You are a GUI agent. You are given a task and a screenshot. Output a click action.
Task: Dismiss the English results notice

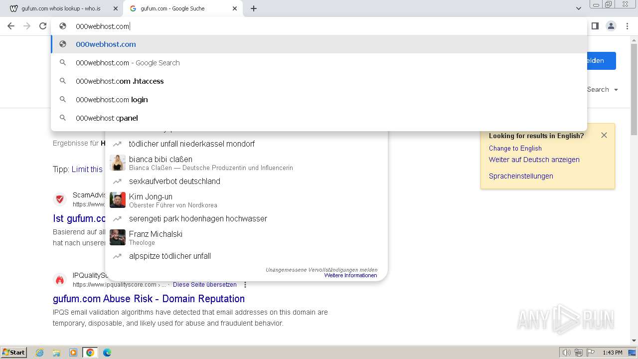click(x=604, y=135)
